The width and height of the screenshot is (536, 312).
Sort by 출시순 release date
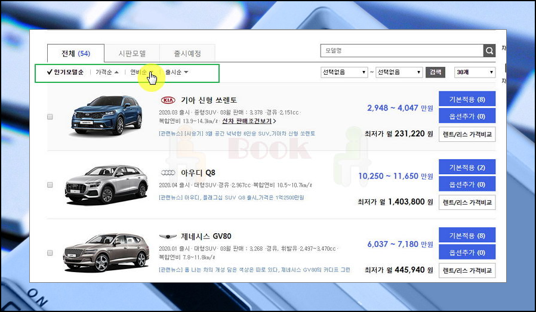pyautogui.click(x=177, y=72)
